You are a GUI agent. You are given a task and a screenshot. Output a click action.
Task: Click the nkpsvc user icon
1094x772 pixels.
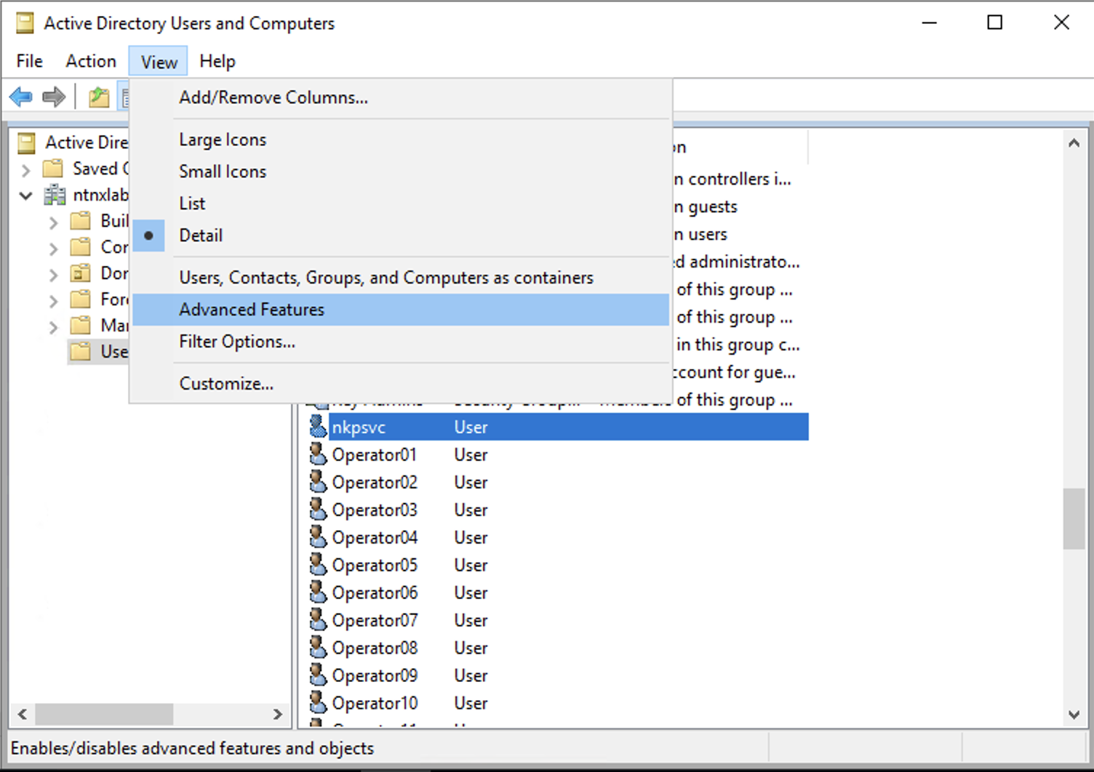pos(318,427)
